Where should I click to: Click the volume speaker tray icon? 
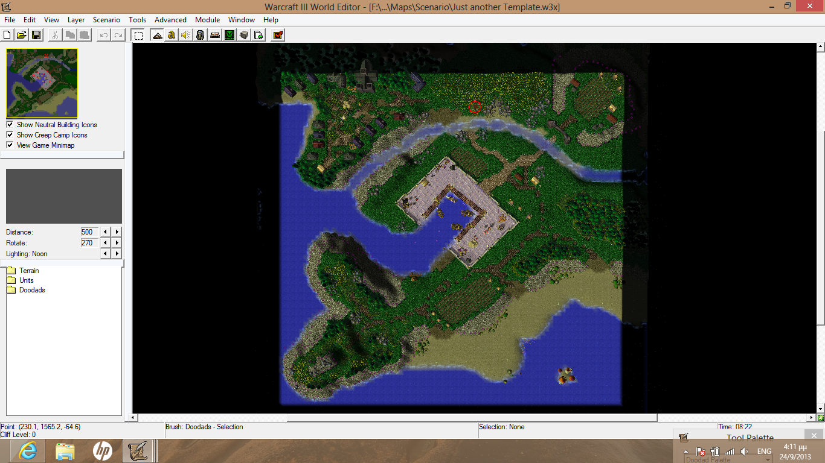click(745, 452)
